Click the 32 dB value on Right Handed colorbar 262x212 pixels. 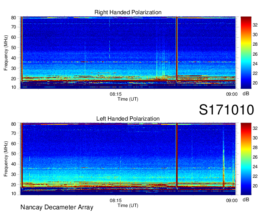click(255, 25)
